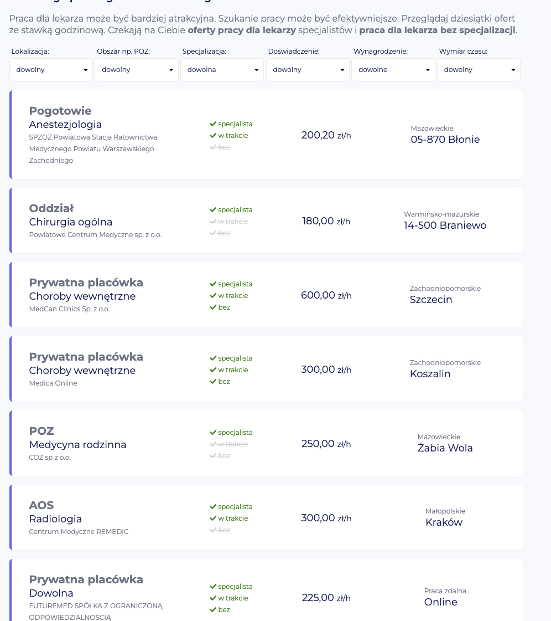Click the w trakcie checkmark in Koszalin offer

[x=213, y=370]
